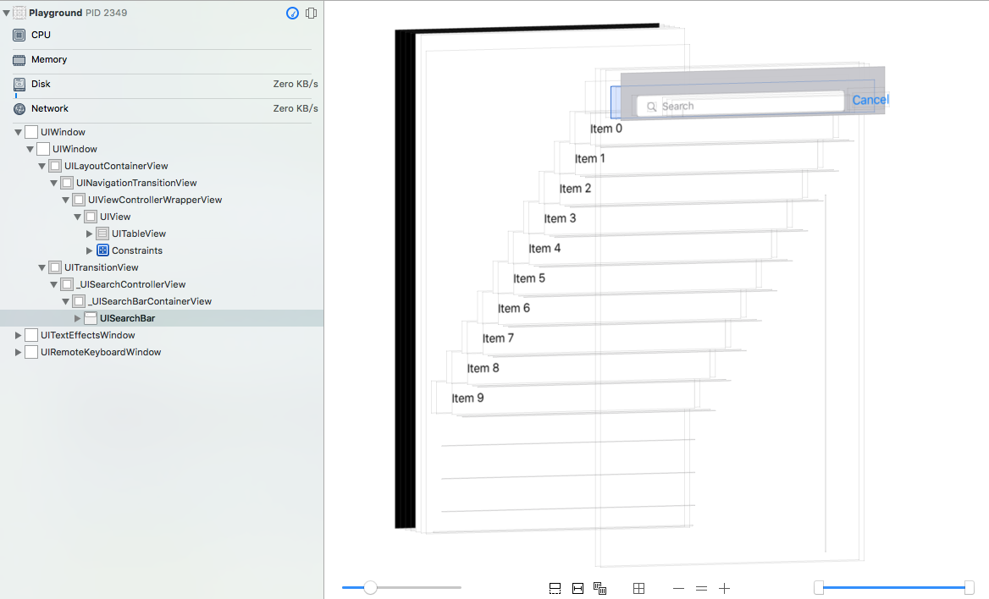Click Item 2 in the exploded view
989x599 pixels.
pyautogui.click(x=575, y=189)
